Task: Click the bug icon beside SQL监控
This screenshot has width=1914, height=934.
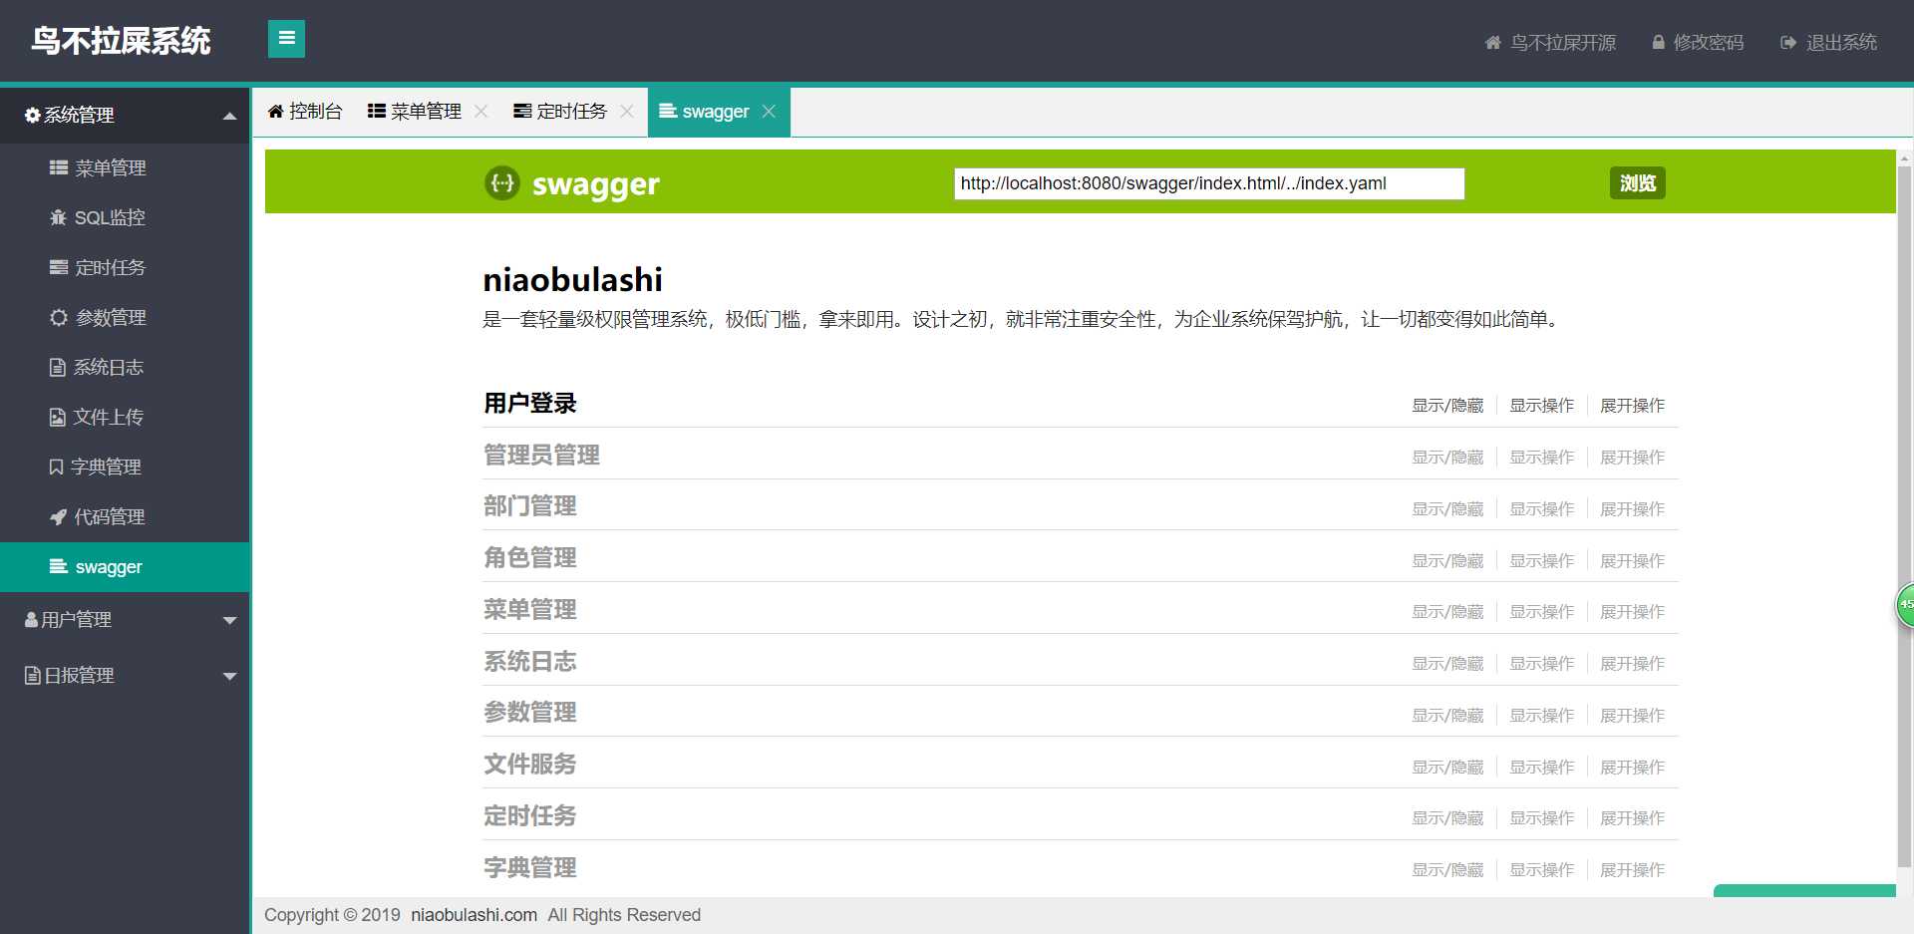Action: tap(59, 217)
